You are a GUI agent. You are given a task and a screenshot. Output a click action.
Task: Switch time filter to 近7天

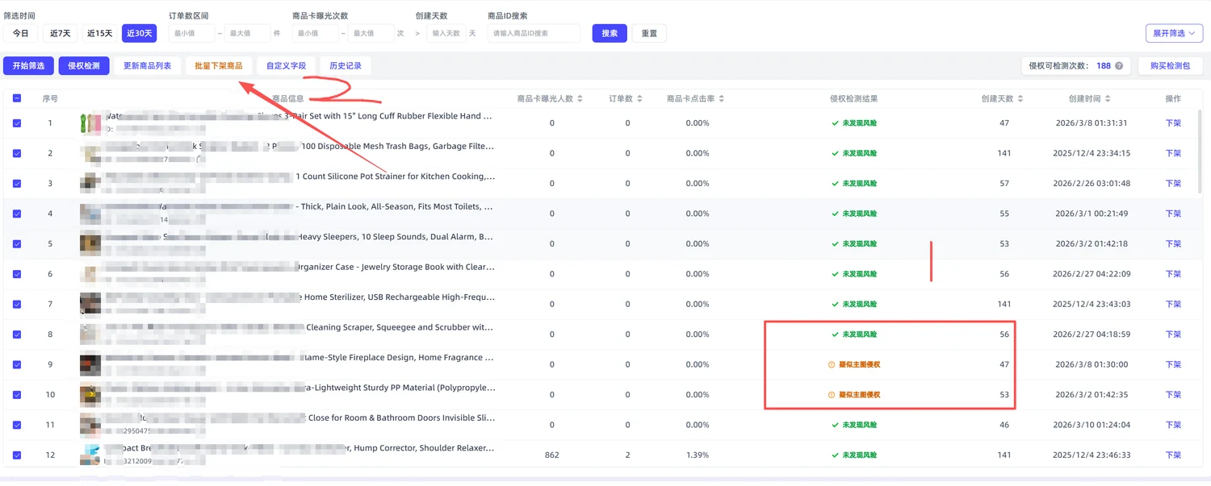point(61,33)
